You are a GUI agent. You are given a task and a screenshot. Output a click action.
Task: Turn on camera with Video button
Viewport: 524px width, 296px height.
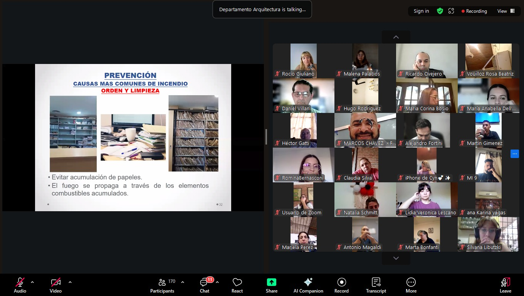[x=55, y=285]
